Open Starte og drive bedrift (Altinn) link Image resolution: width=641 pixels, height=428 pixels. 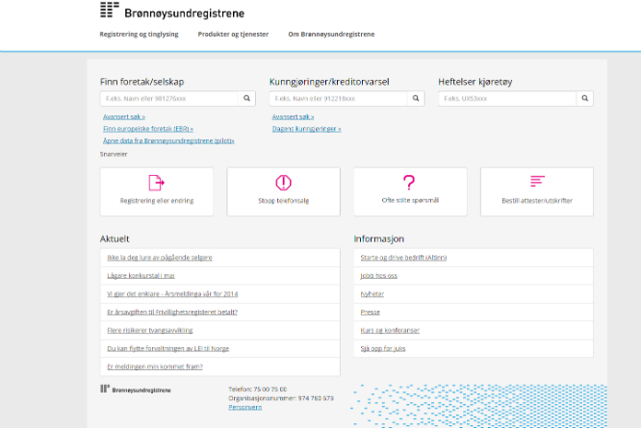[403, 258]
